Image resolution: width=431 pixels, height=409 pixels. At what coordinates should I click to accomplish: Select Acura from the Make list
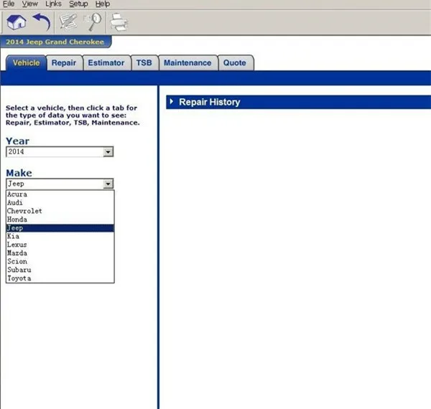(60, 194)
